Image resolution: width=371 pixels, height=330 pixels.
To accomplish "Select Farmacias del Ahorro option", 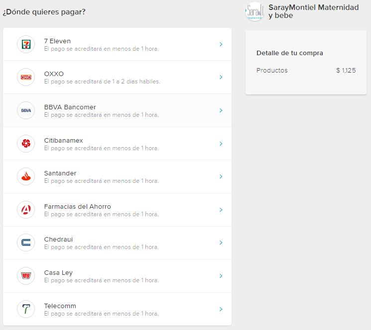I will pyautogui.click(x=77, y=207).
